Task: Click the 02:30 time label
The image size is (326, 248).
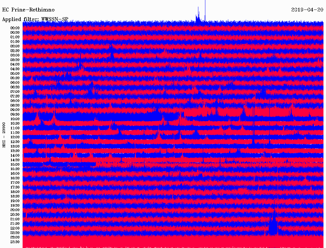Action: click(x=15, y=51)
